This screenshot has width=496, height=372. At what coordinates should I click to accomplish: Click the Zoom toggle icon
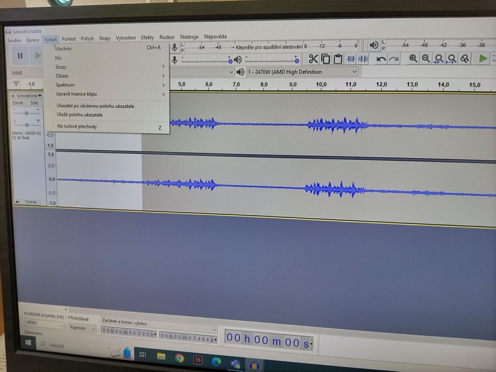(x=464, y=59)
